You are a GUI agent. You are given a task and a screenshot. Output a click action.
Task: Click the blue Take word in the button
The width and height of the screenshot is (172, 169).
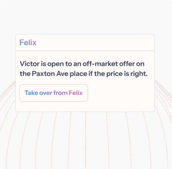click(x=31, y=93)
